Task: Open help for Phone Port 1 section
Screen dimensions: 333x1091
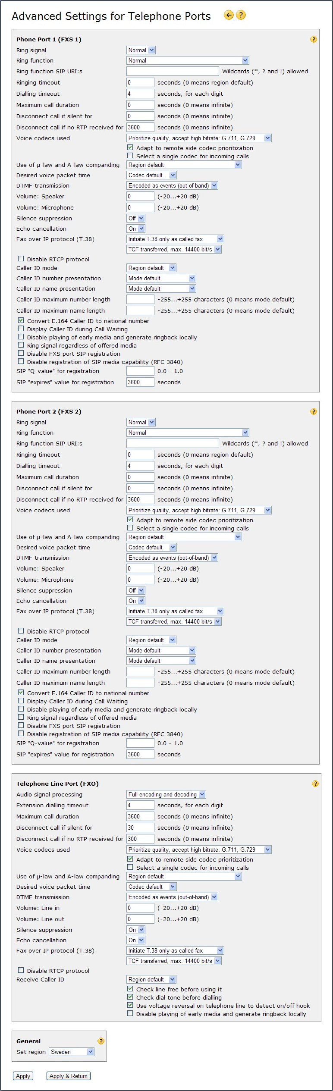Action: (x=314, y=39)
